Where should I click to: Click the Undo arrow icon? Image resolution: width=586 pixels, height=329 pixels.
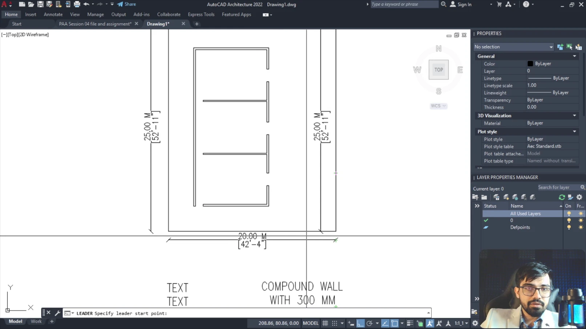[86, 4]
